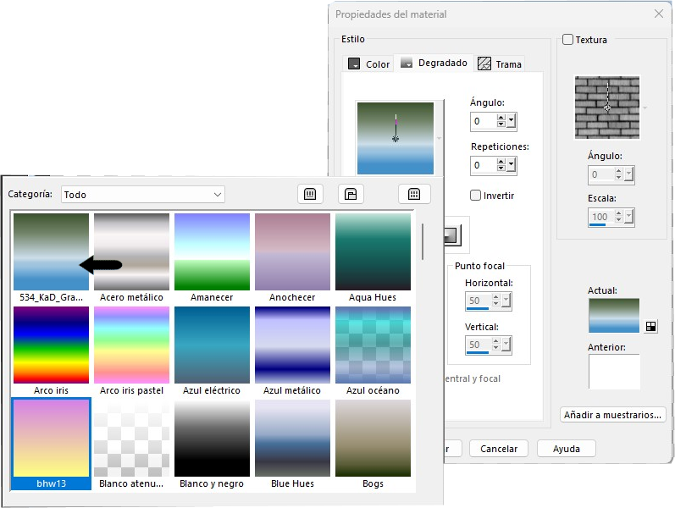Click the Repeticiones value field
Viewport: 675px width, 508px height.
(484, 165)
